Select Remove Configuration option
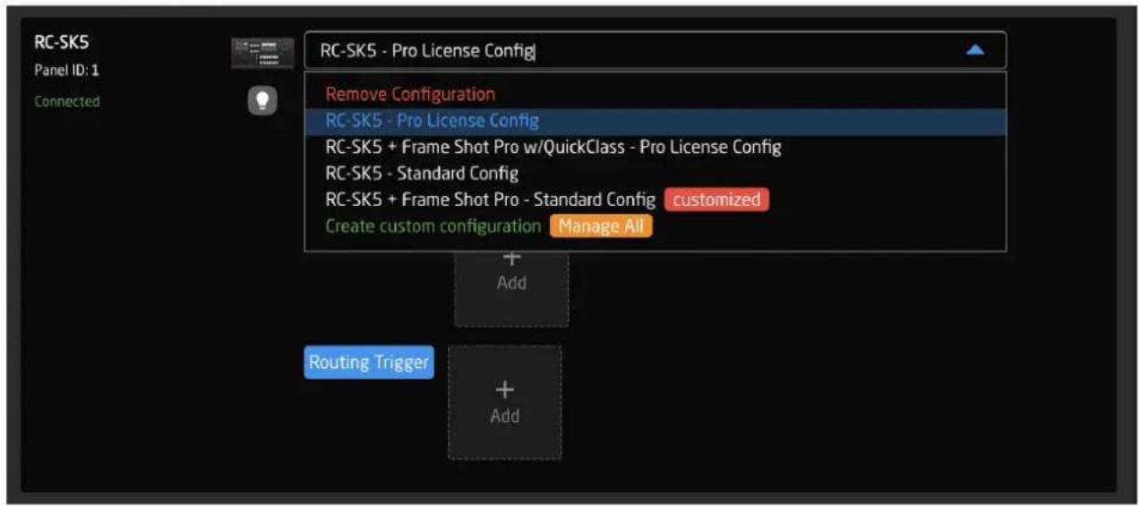1140x506 pixels. (410, 94)
